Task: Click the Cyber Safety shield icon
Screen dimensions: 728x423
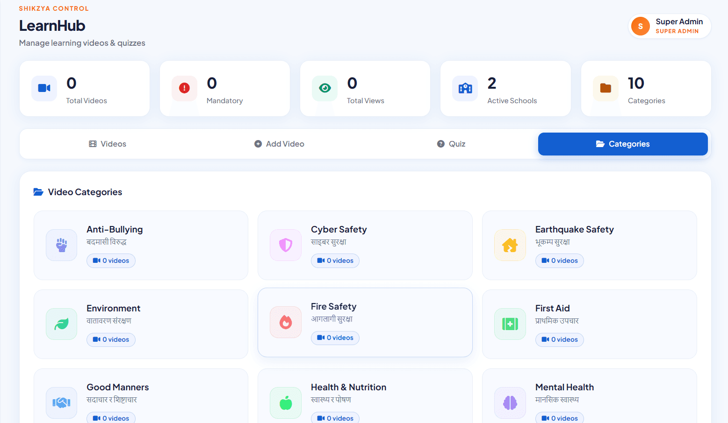Action: [286, 245]
